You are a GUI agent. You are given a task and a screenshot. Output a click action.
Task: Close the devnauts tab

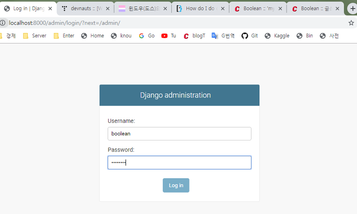point(108,8)
